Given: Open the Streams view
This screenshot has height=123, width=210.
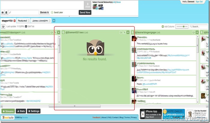Looking at the screenshot, I should [x=8, y=111].
